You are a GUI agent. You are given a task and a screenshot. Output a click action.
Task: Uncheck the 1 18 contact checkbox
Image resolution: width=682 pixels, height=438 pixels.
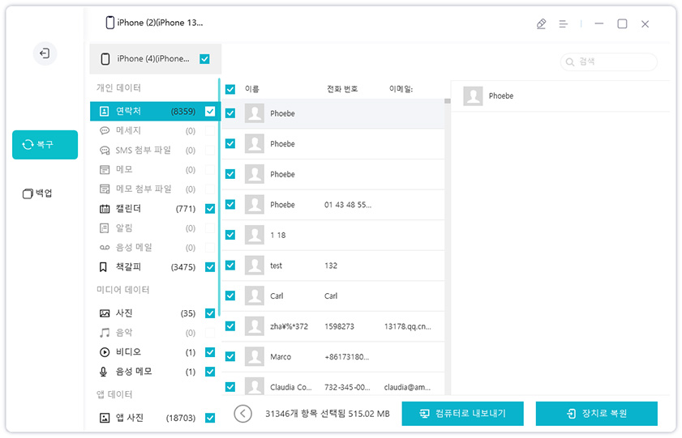coord(230,235)
